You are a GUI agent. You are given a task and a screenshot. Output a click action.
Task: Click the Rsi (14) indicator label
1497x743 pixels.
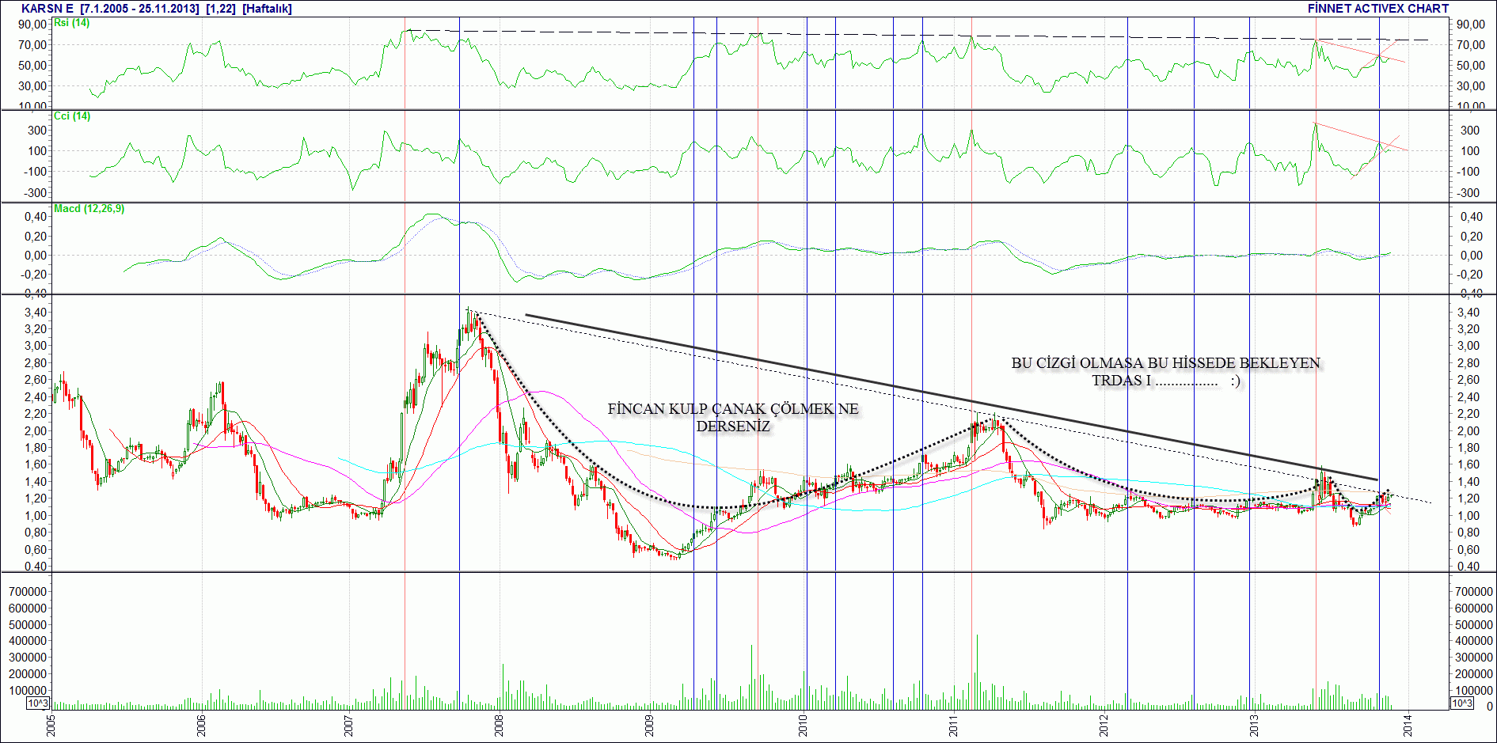pos(71,23)
